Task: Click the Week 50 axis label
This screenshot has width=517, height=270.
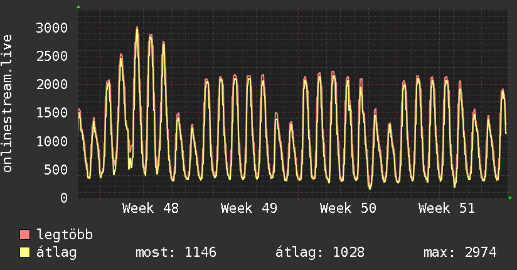Action: (348, 208)
